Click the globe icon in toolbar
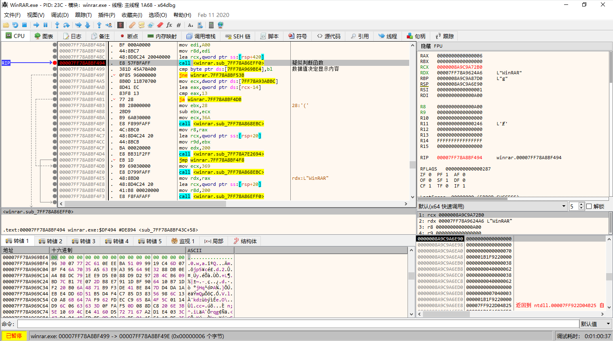Image resolution: width=613 pixels, height=341 pixels. [x=220, y=25]
